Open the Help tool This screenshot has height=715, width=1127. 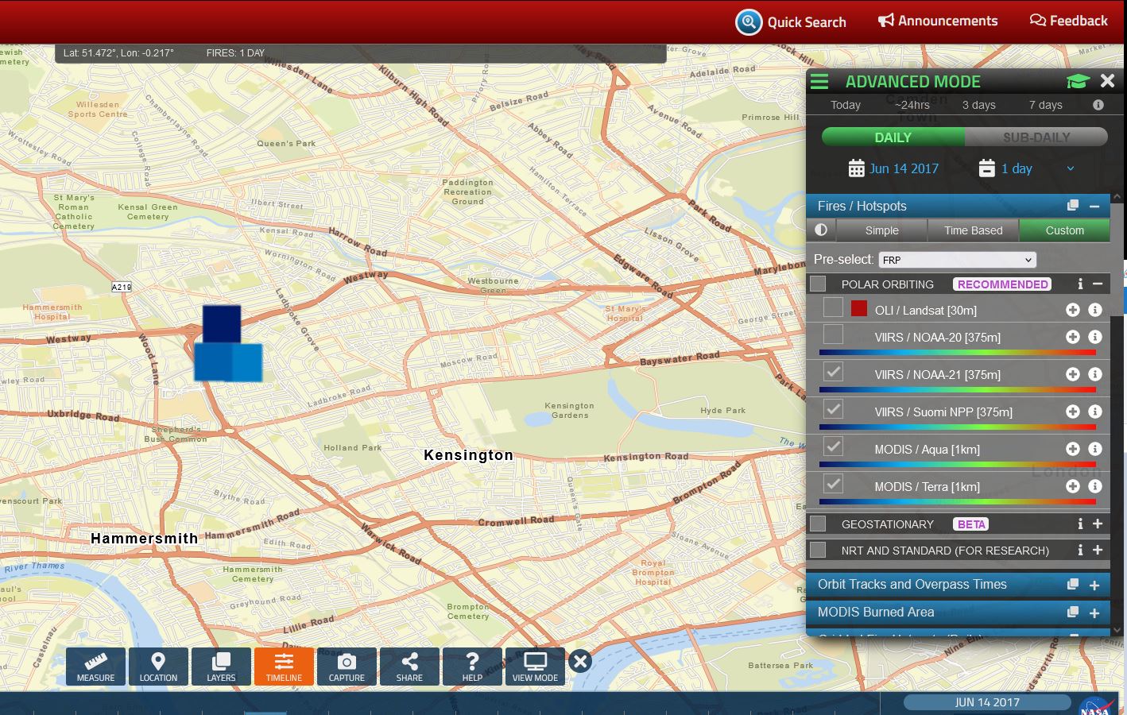pyautogui.click(x=472, y=666)
